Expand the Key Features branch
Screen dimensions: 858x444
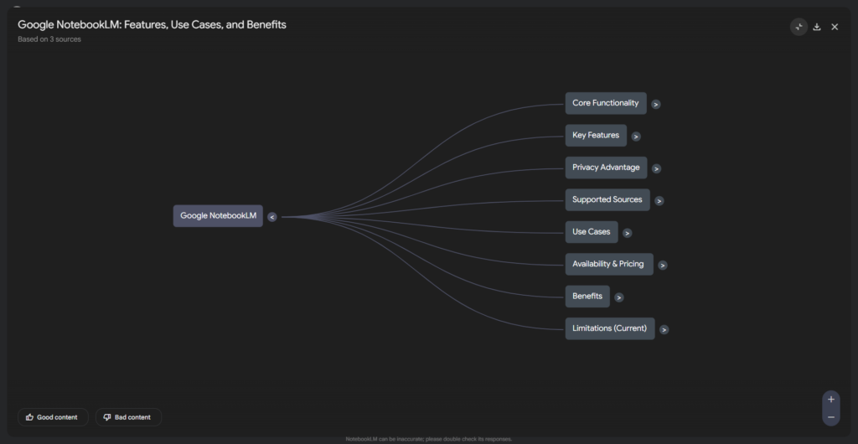tap(636, 137)
